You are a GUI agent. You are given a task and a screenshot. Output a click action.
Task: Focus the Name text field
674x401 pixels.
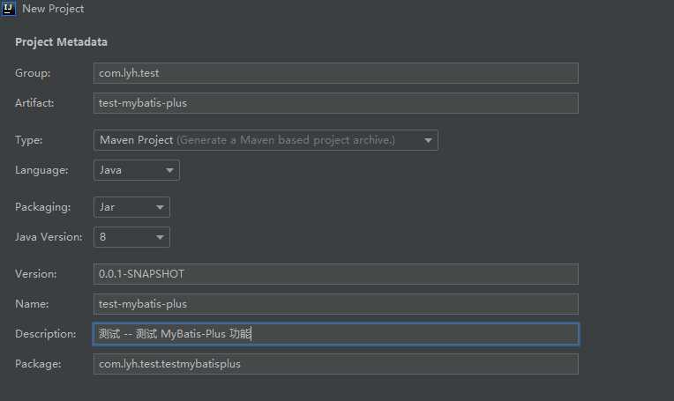coord(335,304)
